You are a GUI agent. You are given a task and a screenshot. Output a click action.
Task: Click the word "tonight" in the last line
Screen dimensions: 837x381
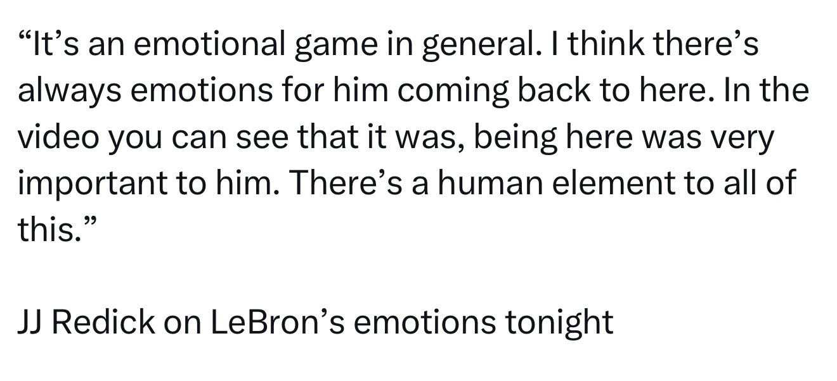(559, 323)
